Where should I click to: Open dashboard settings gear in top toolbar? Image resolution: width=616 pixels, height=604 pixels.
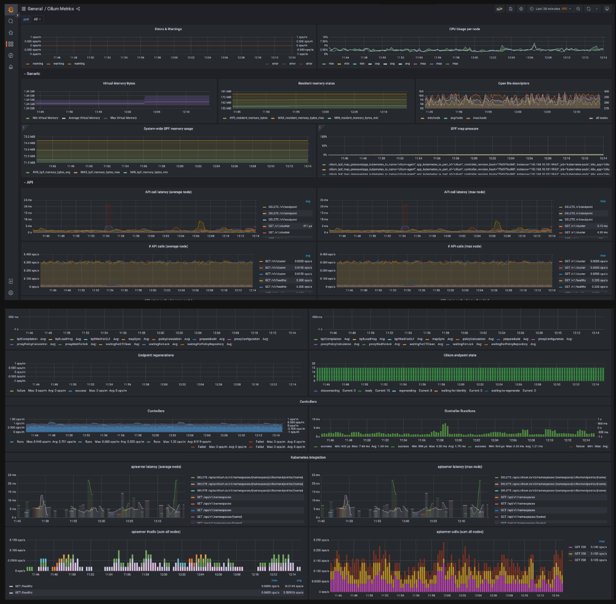tap(521, 9)
